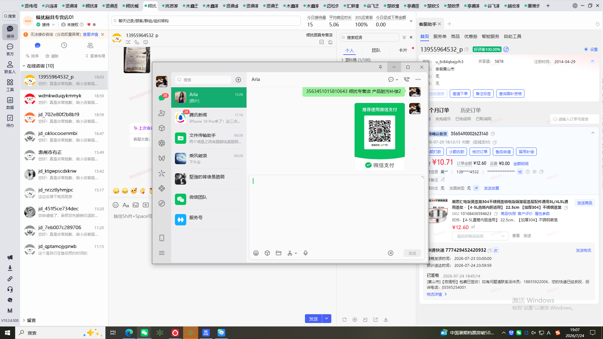The height and width of the screenshot is (339, 603).
Task: Close the 客服助手 tab
Action: tap(439, 24)
